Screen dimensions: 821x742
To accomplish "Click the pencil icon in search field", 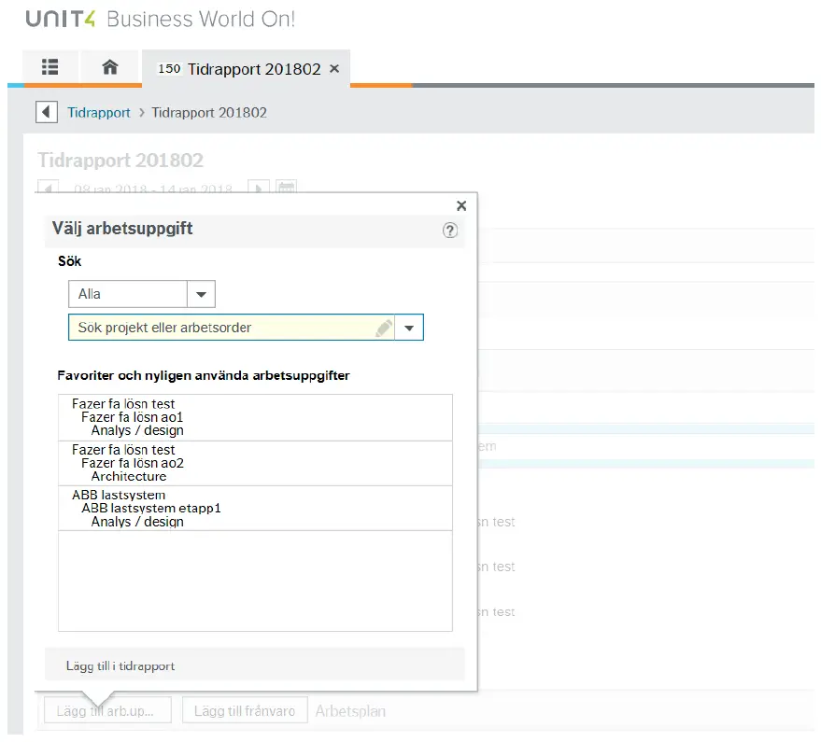I will tap(383, 328).
